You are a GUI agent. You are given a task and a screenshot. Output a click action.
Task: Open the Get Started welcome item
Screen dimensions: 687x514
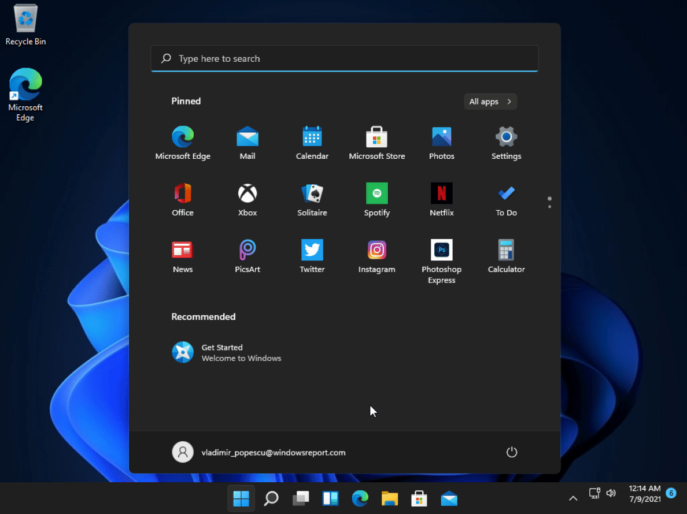pyautogui.click(x=226, y=352)
